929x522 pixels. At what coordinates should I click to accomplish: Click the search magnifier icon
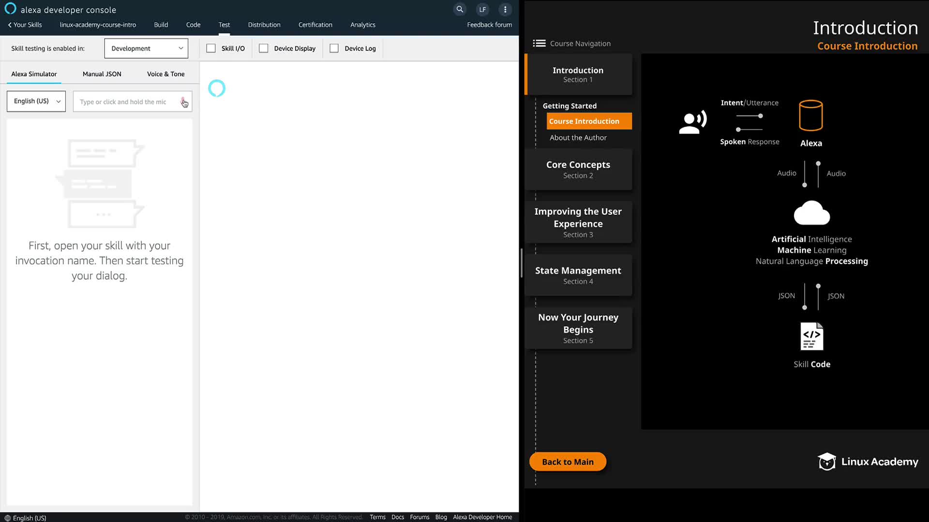click(460, 9)
